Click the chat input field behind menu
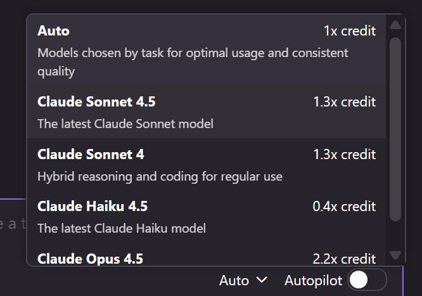Image resolution: width=422 pixels, height=296 pixels. [13, 224]
